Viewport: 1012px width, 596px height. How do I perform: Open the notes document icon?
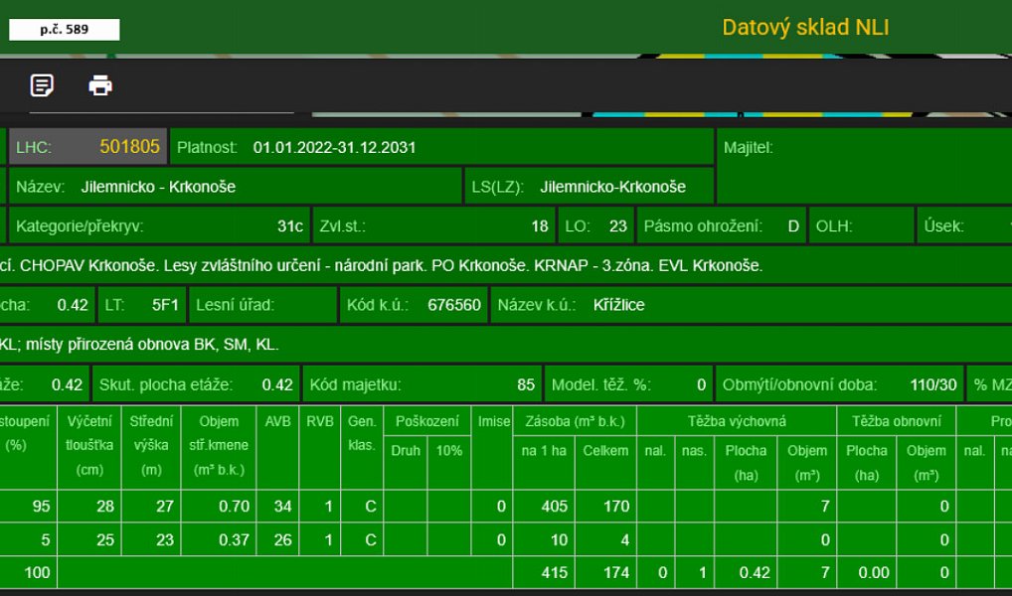42,85
